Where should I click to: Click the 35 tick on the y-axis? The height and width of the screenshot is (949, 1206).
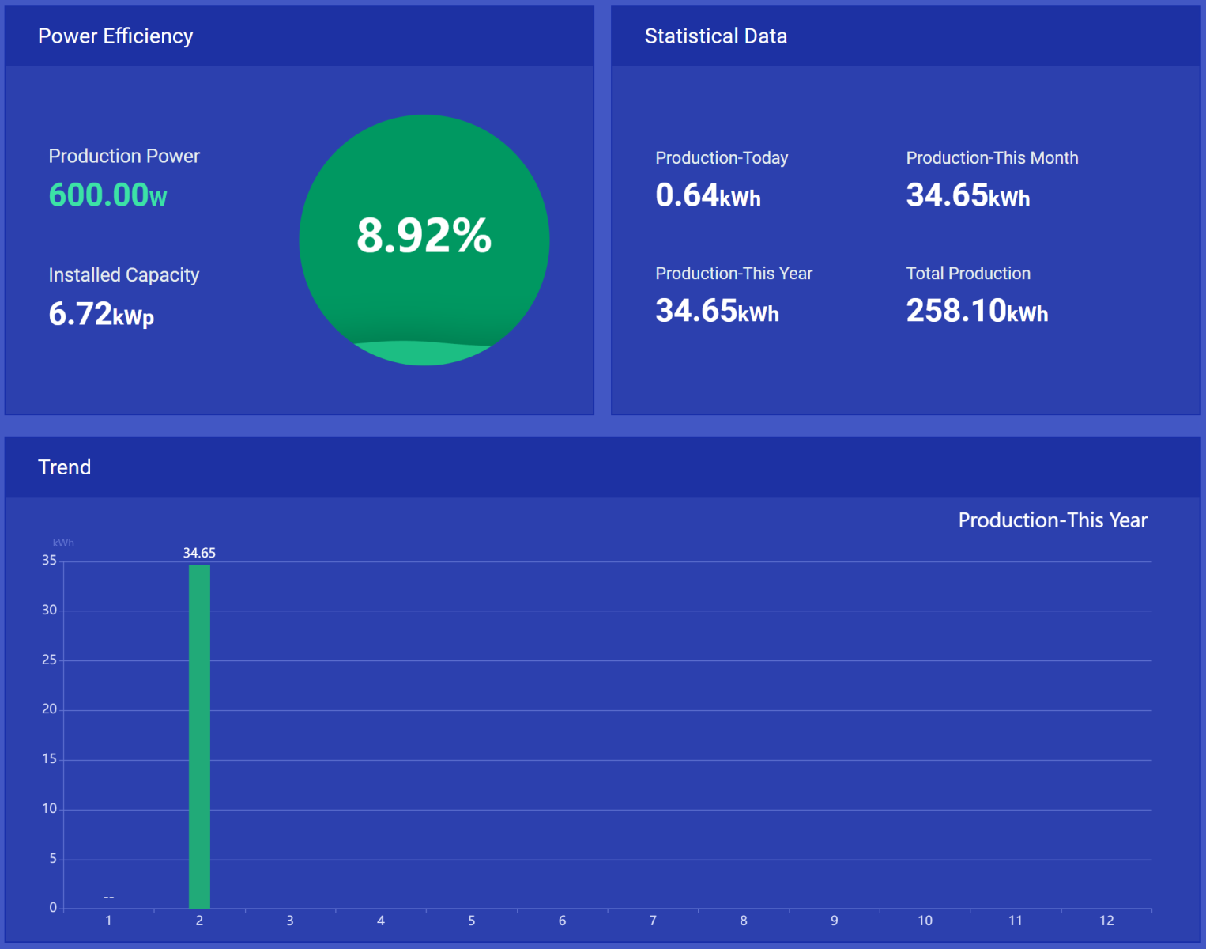pyautogui.click(x=49, y=561)
